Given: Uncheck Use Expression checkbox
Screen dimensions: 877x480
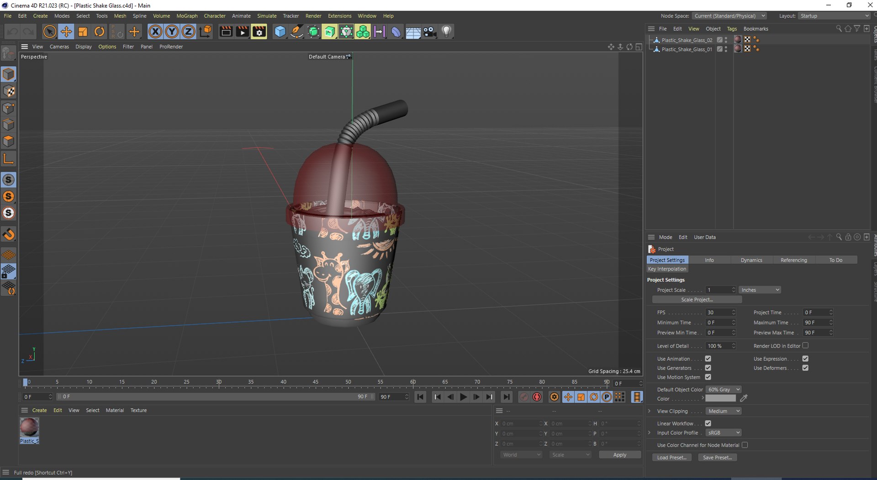Looking at the screenshot, I should coord(805,359).
